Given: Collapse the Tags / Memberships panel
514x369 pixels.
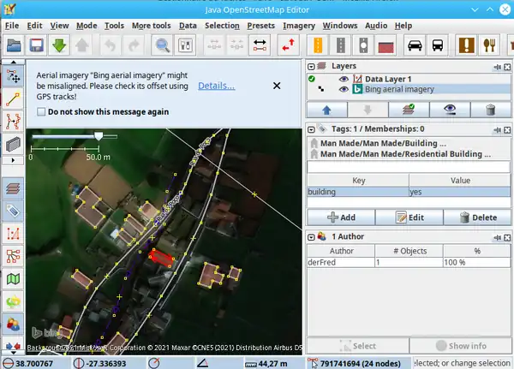Looking at the screenshot, I should pos(314,128).
